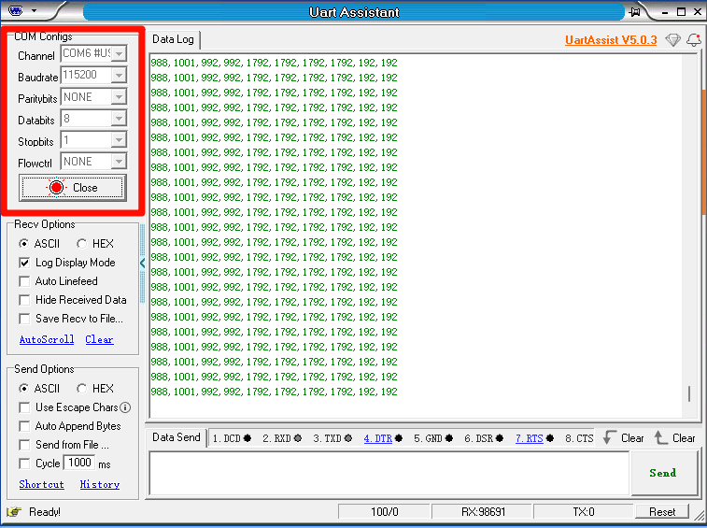Switch to the Data Send tab

click(177, 437)
